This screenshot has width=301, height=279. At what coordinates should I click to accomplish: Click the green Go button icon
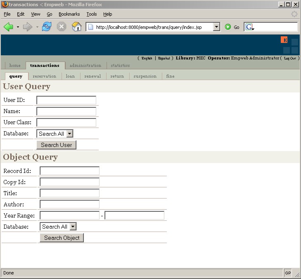coord(228,27)
